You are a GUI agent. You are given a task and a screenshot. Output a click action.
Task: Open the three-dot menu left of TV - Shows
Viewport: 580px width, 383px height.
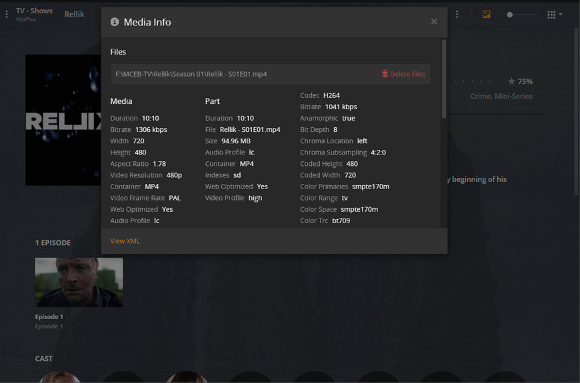[7, 15]
